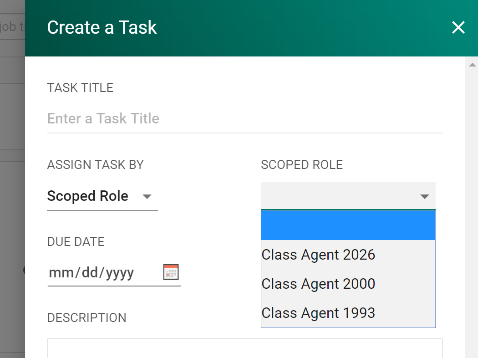The width and height of the screenshot is (478, 358).
Task: Click the month segment of Due Date
Action: point(57,273)
